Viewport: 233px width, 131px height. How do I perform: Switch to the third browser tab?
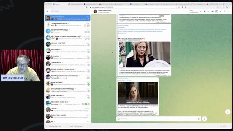pos(90,4)
